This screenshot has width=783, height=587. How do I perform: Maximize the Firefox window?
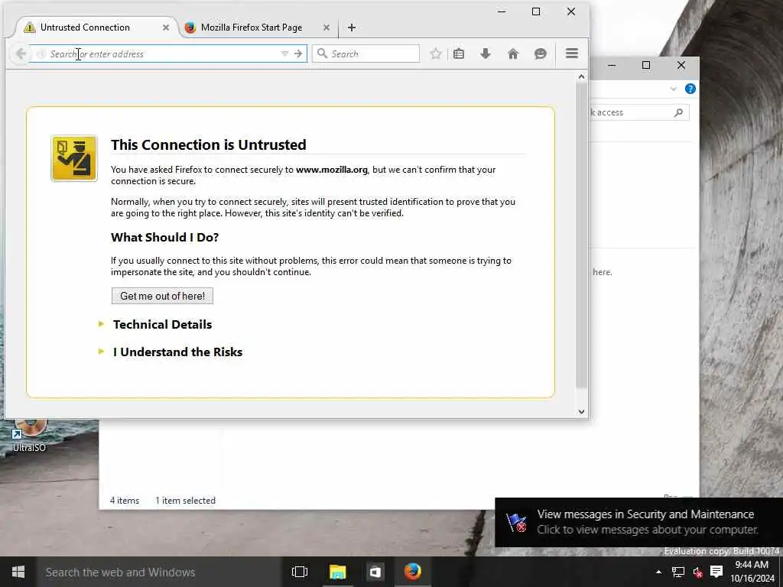(x=536, y=11)
